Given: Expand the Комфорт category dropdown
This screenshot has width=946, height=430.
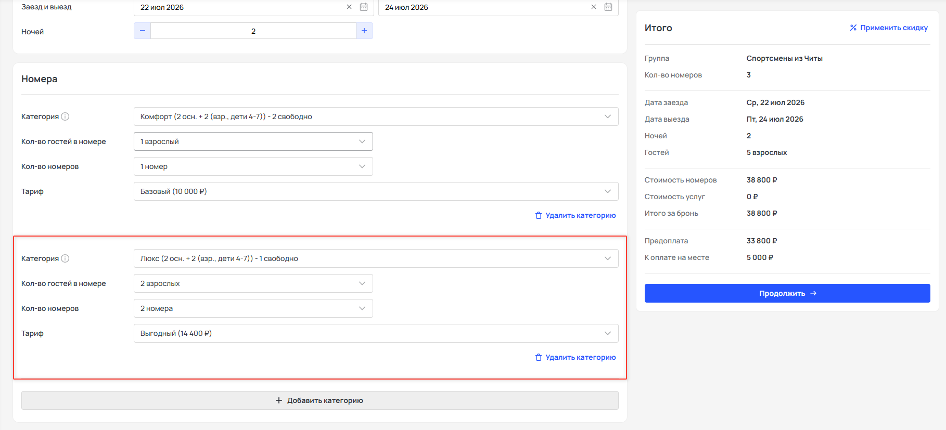Looking at the screenshot, I should 376,116.
